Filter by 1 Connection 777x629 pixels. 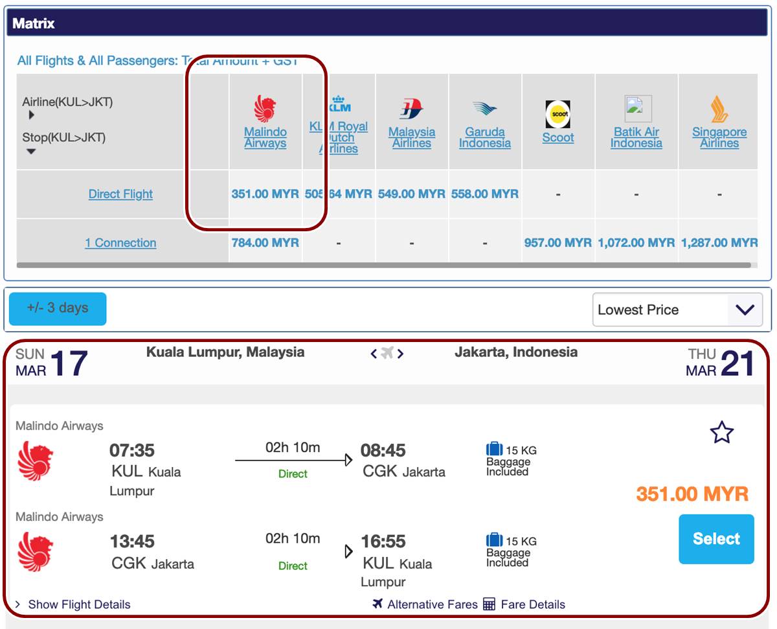tap(120, 243)
